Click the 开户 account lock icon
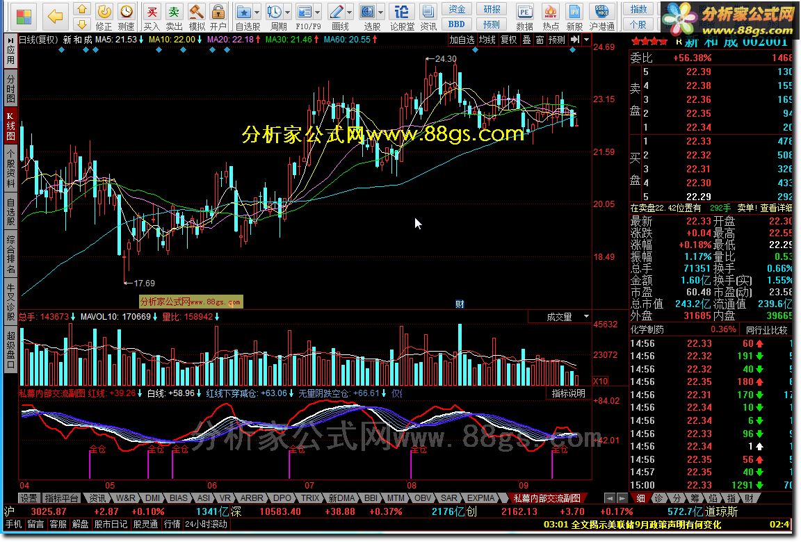Screen dimensions: 801x542 click(x=218, y=12)
